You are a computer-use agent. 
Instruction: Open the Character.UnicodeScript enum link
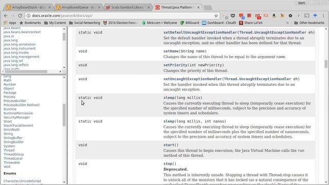(22, 181)
